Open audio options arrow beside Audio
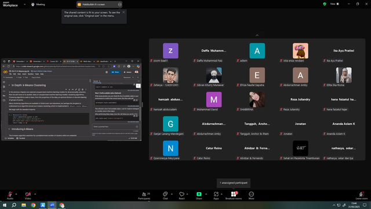The image size is (371, 209). coord(16,194)
